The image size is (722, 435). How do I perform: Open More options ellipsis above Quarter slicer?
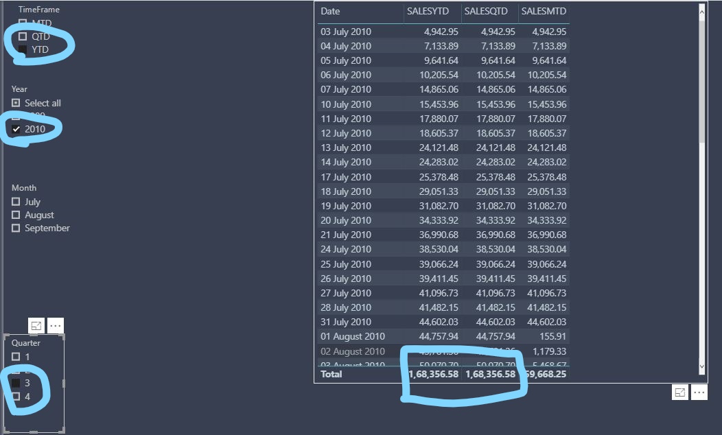tap(56, 326)
